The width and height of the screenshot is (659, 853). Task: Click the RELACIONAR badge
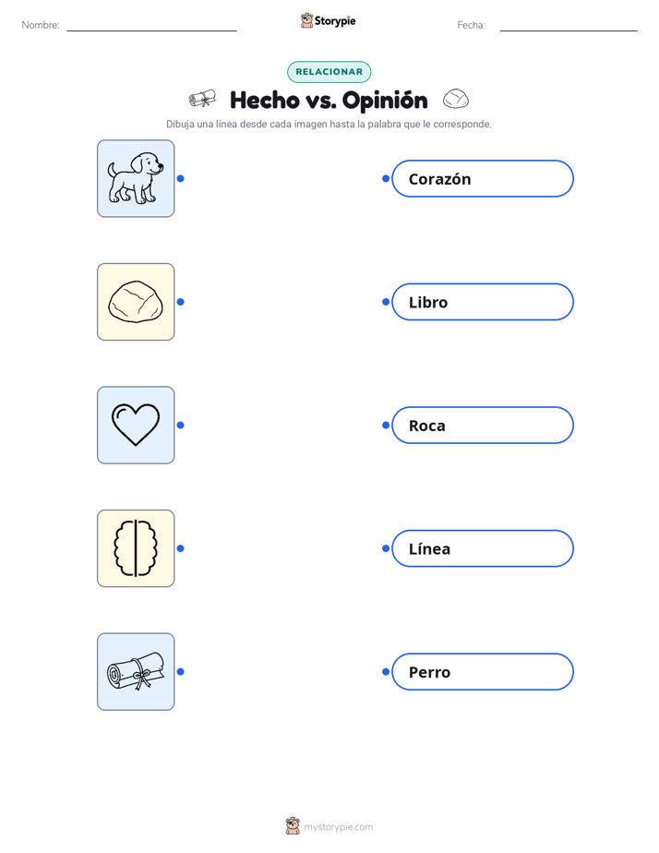click(x=329, y=72)
